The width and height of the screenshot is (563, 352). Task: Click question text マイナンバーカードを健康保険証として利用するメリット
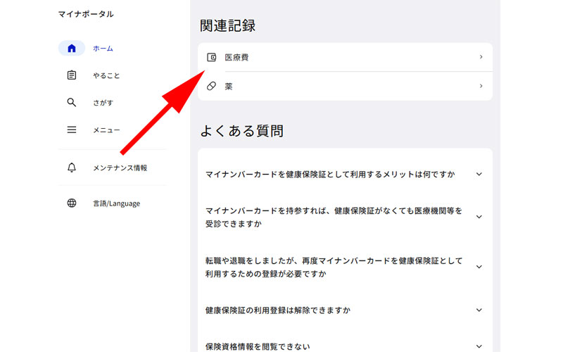coord(330,174)
